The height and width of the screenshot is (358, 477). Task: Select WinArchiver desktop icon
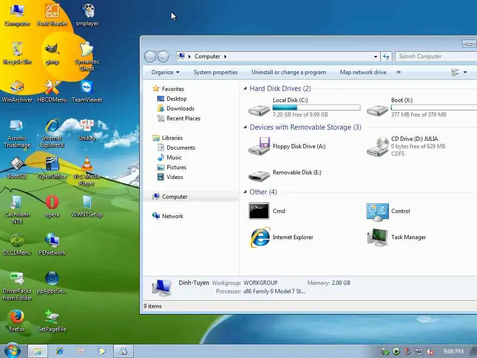(x=17, y=91)
